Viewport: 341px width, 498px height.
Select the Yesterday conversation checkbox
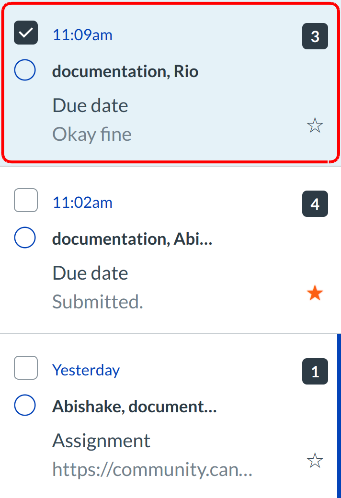26,368
